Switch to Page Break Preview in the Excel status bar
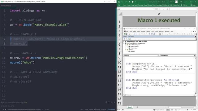The width and height of the screenshot is (198, 111). point(176,110)
